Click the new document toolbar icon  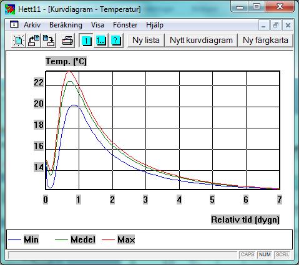point(19,41)
